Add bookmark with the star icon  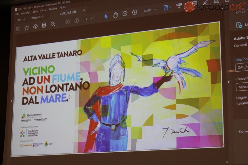click(x=27, y=28)
